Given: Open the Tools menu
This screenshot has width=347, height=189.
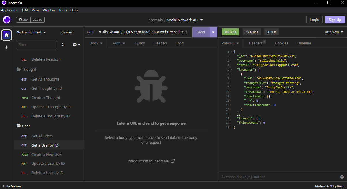Looking at the screenshot, I should pyautogui.click(x=63, y=10).
